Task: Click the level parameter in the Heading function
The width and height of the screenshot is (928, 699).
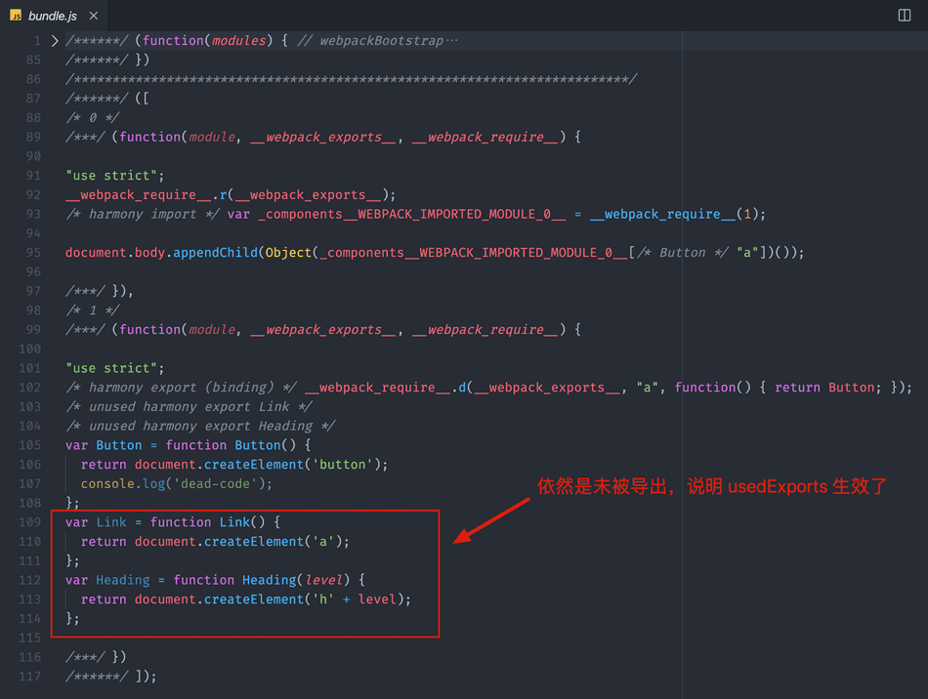Action: coord(324,580)
